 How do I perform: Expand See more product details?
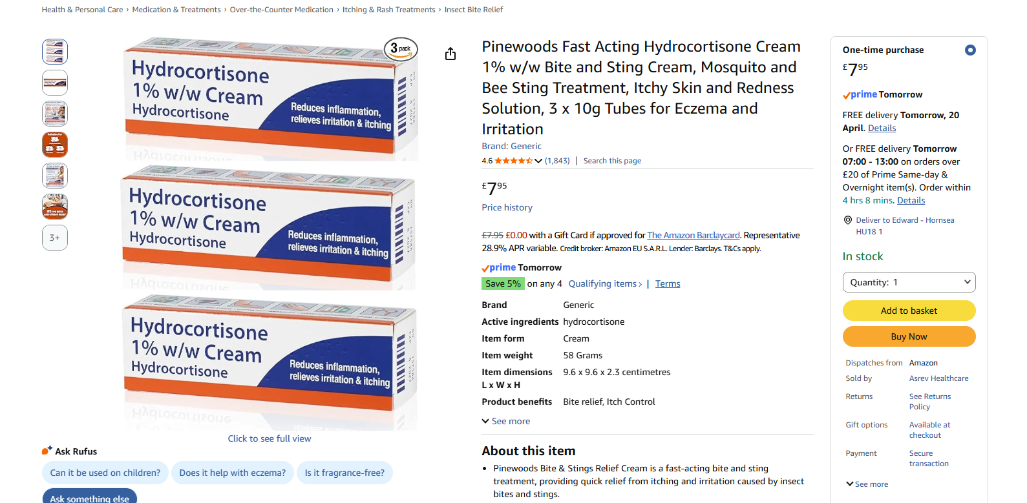click(506, 421)
